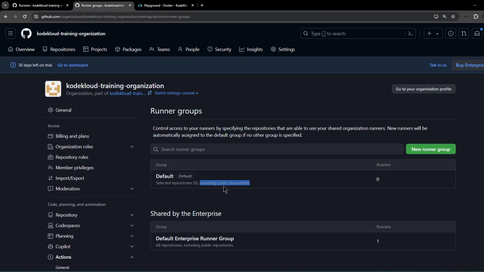Image resolution: width=484 pixels, height=272 pixels.
Task: Open the command palette icon
Action: [410, 33]
